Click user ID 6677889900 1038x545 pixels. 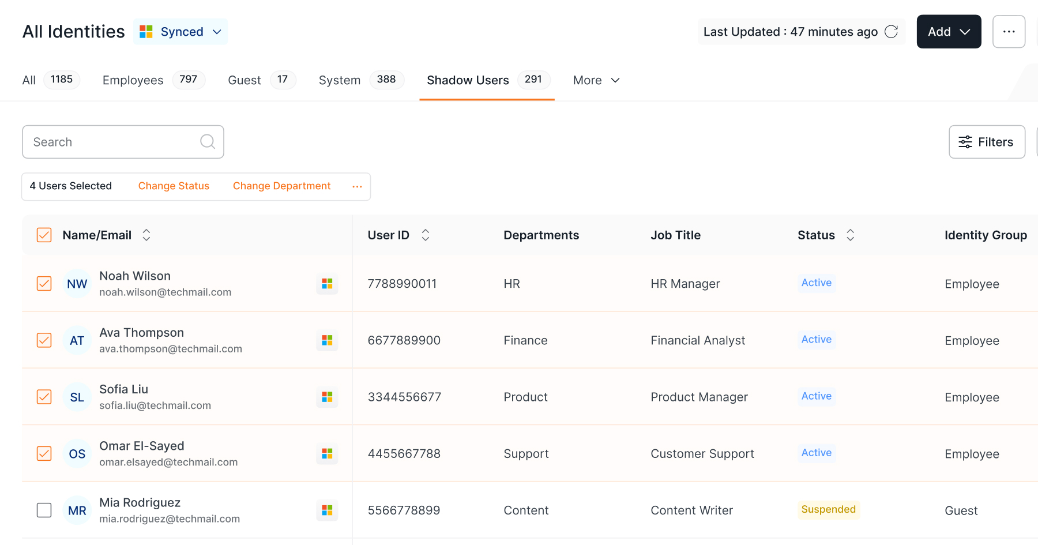click(x=404, y=340)
